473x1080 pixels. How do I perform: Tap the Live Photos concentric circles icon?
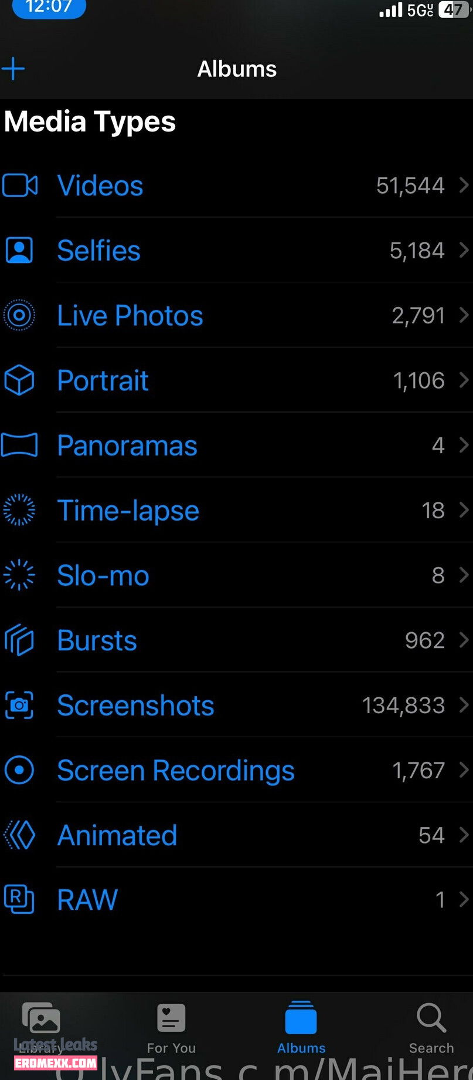19,315
